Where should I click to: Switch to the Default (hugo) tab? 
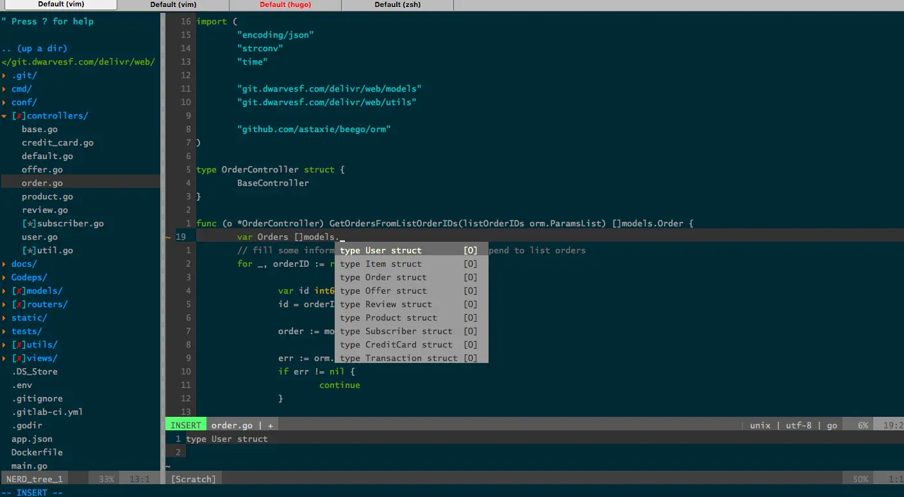[x=285, y=4]
